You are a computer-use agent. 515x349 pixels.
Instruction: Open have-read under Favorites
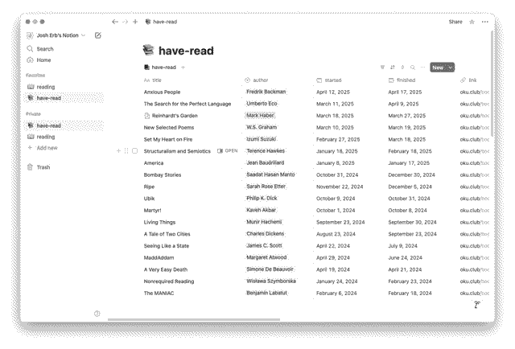tap(64, 98)
